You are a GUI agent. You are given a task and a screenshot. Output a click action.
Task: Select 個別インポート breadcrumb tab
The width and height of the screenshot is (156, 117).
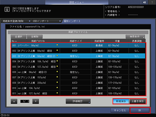[72, 21]
